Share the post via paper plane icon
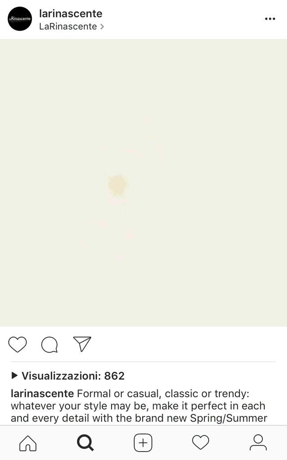 [x=82, y=344]
